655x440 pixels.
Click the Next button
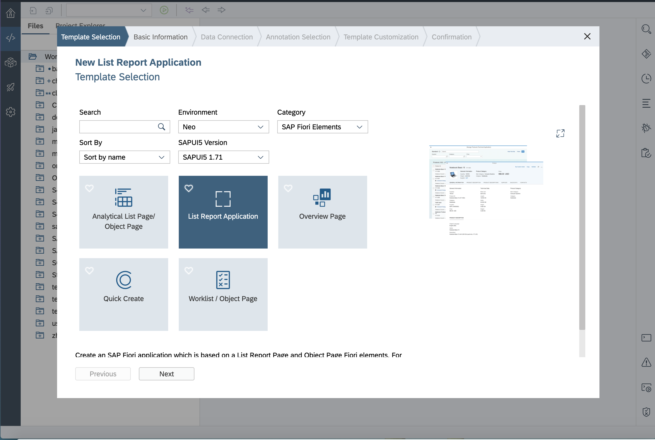[x=166, y=374]
